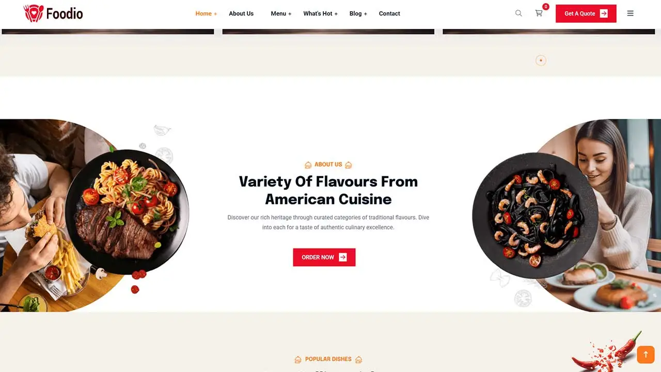
Task: Open the search magnifier icon
Action: pos(518,13)
